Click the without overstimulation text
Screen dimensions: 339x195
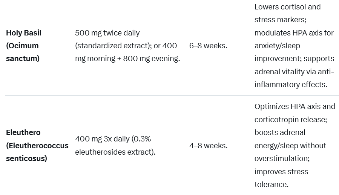click(290, 152)
